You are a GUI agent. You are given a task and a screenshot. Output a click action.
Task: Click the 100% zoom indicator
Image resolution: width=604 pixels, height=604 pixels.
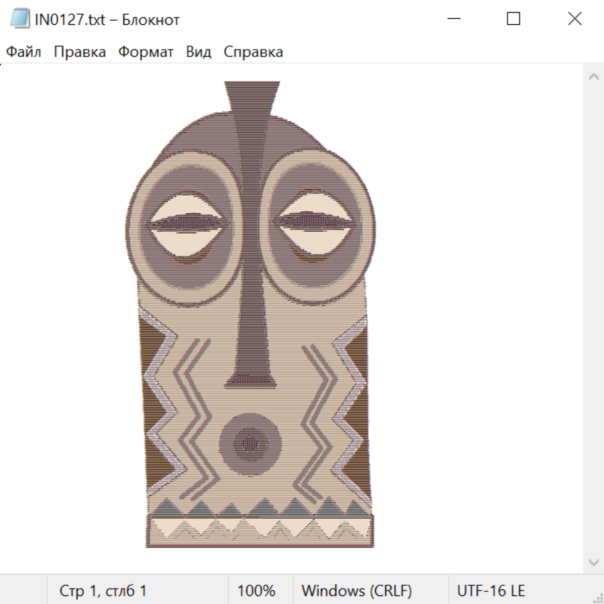click(x=256, y=591)
